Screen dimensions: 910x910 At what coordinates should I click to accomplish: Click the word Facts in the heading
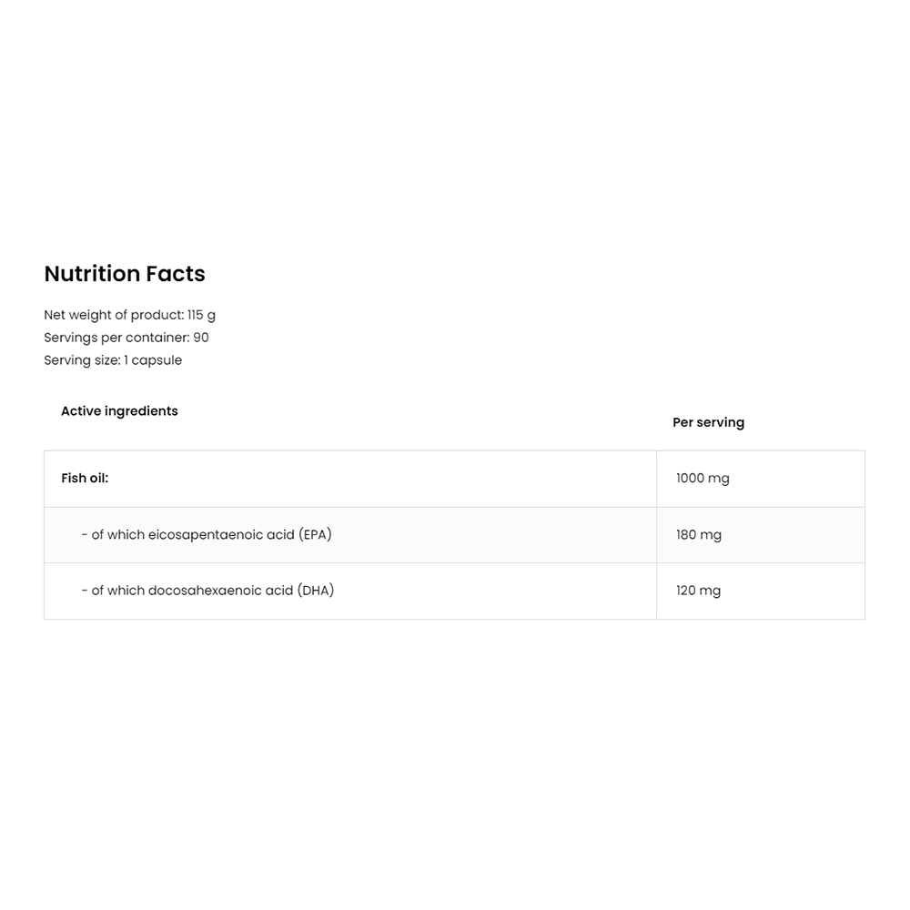(176, 274)
